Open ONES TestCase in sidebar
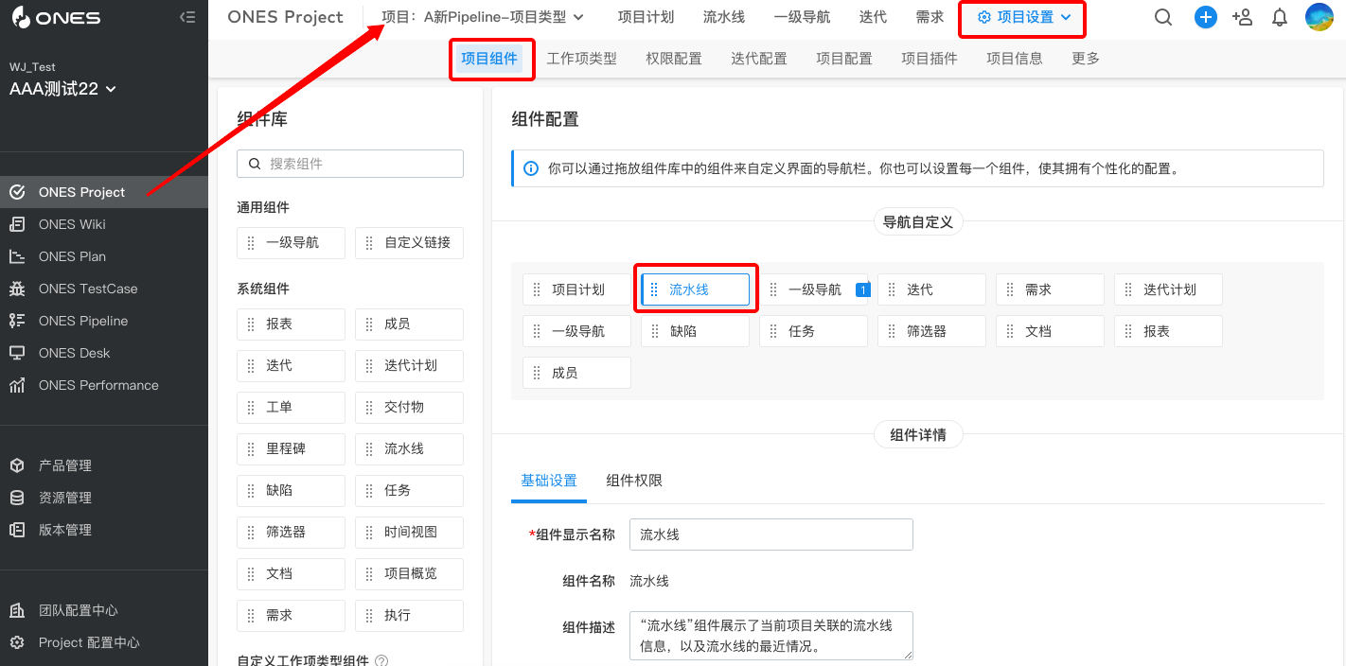Image resolution: width=1346 pixels, height=666 pixels. point(104,289)
